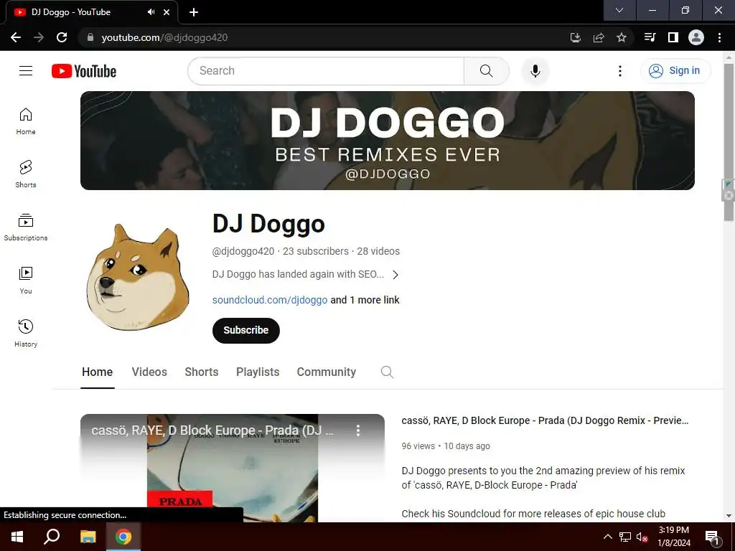Viewport: 735px width, 551px height.
Task: Open Subscriptions in sidebar
Action: [26, 227]
